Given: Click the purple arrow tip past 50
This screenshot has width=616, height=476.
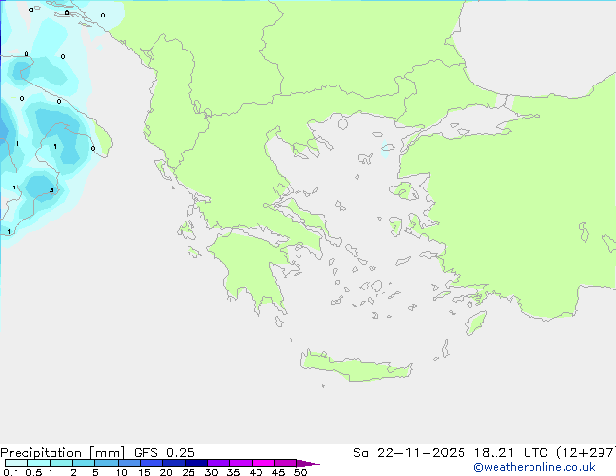Looking at the screenshot, I should [308, 463].
